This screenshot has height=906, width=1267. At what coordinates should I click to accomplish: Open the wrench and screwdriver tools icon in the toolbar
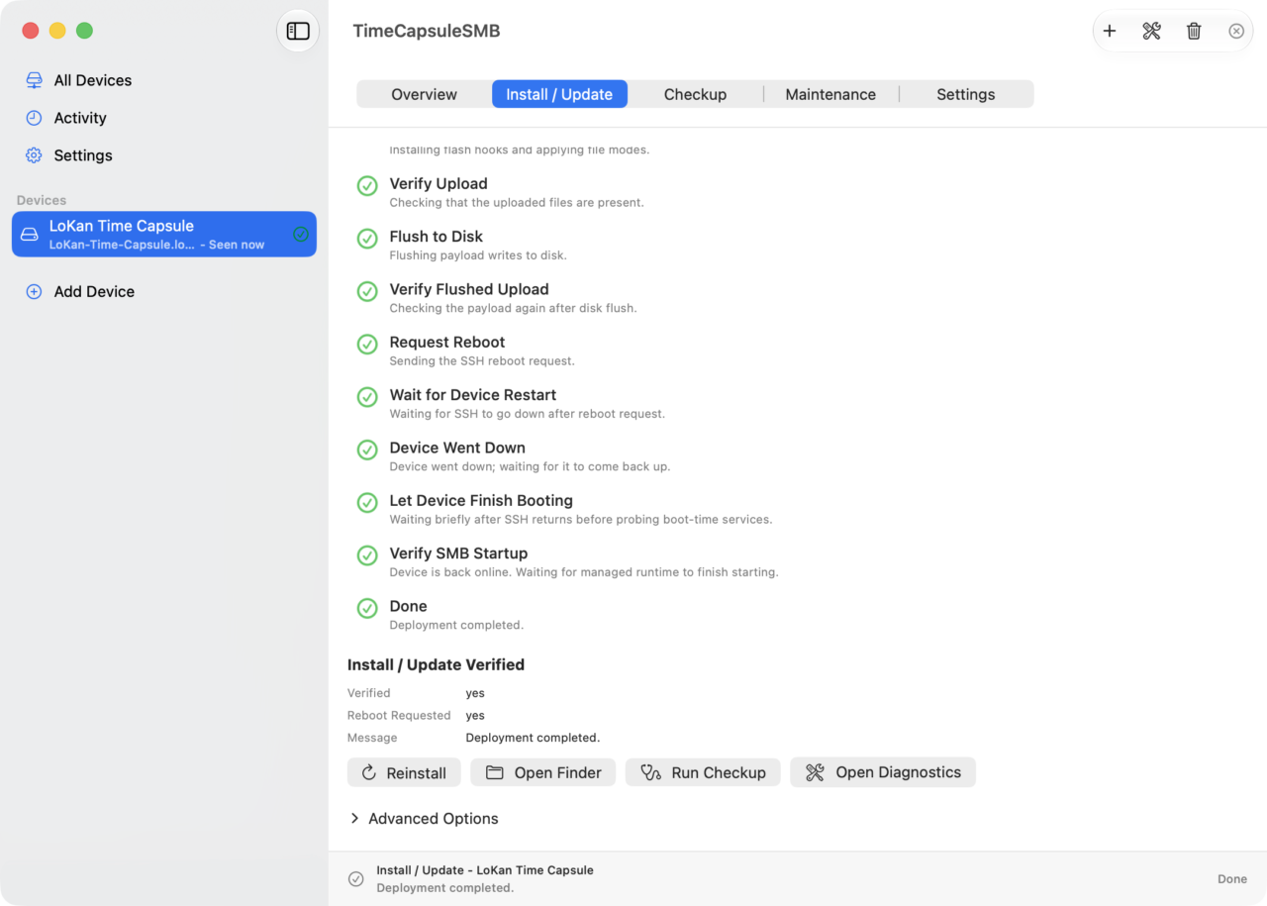(1151, 31)
